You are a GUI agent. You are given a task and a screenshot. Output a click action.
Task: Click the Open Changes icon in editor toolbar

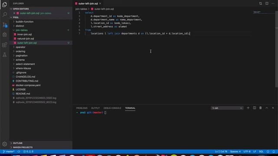261,3
